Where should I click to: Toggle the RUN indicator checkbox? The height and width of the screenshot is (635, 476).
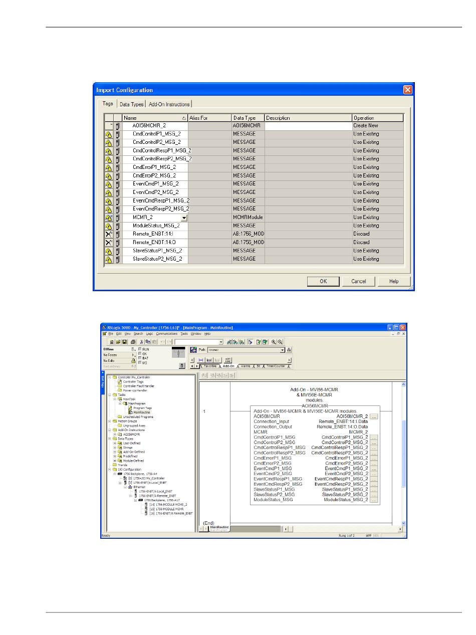[x=140, y=349]
